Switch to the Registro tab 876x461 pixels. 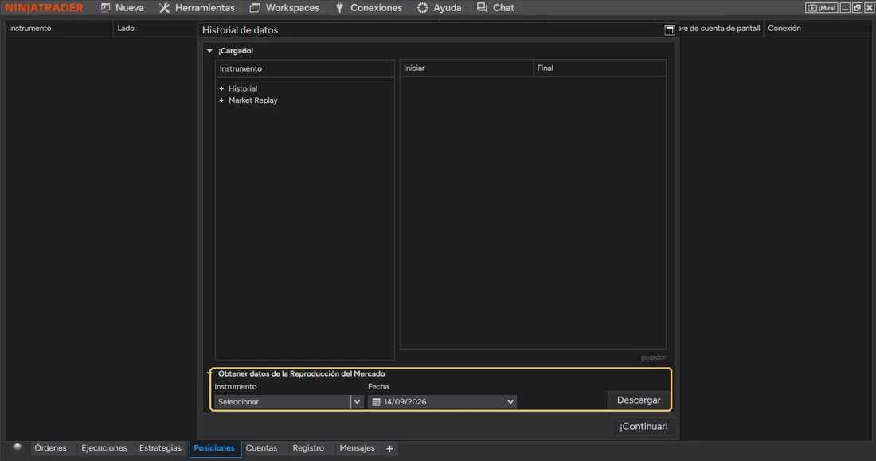point(308,448)
